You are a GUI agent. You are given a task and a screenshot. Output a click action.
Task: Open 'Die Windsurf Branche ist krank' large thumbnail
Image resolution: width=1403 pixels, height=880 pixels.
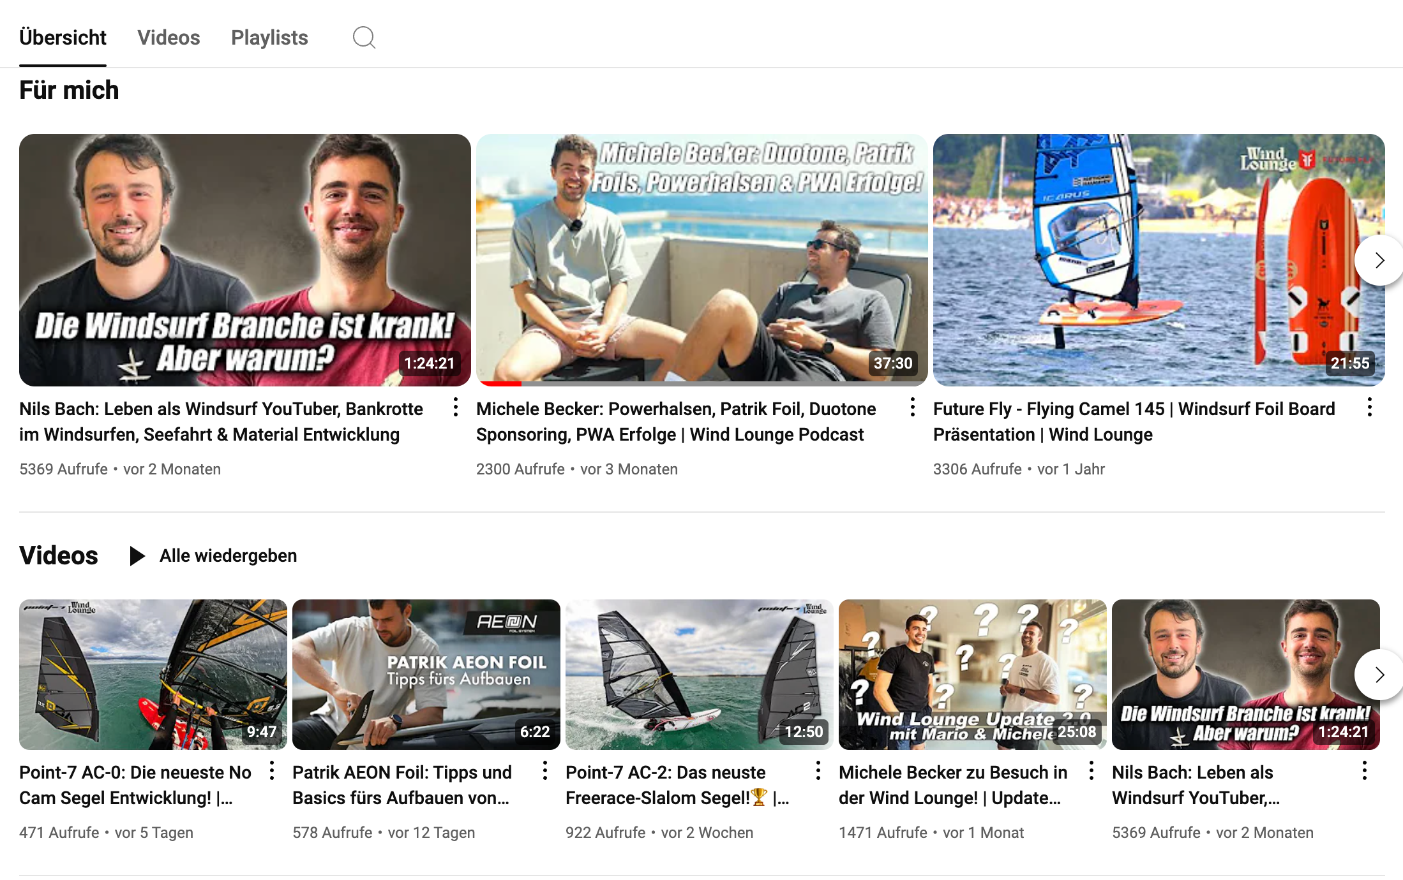(x=245, y=260)
